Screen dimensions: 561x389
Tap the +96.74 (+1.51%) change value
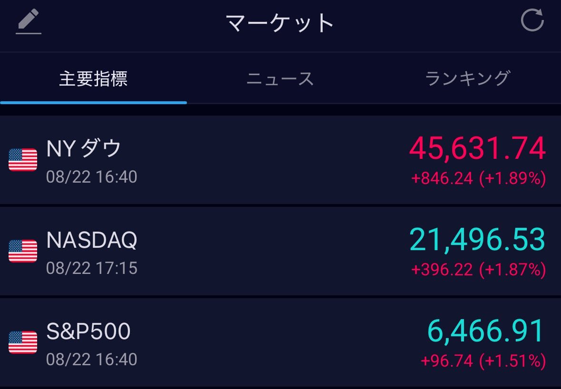483,361
